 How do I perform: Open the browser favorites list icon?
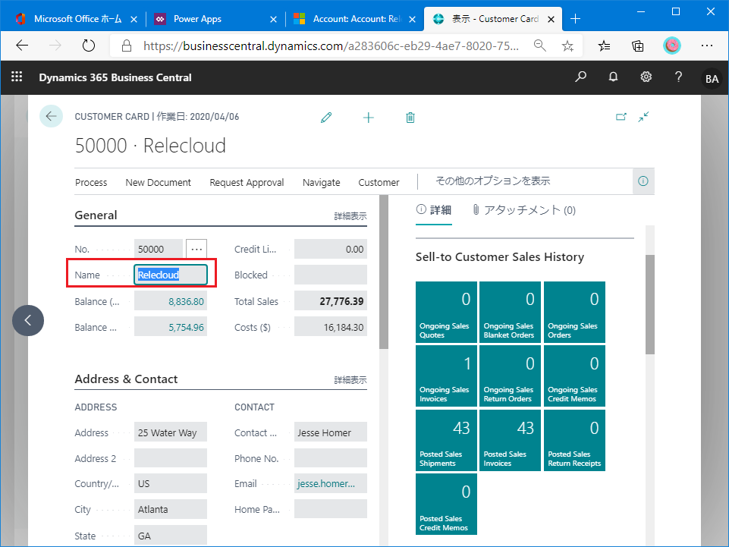click(x=604, y=46)
